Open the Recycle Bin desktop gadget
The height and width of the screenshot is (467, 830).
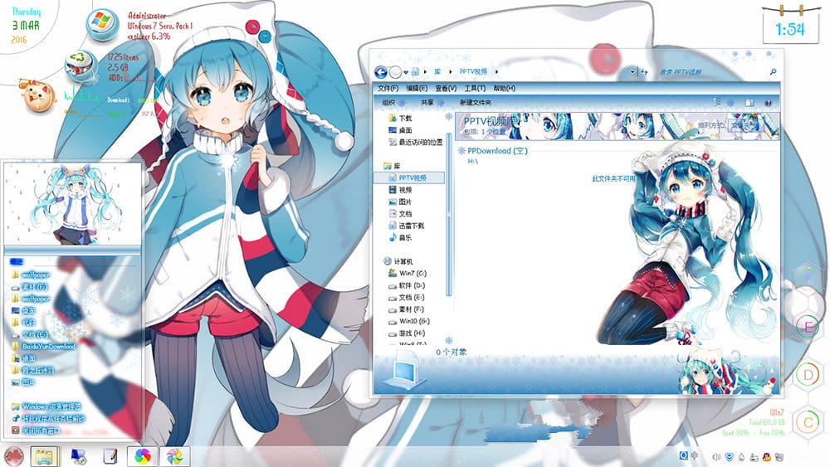pos(81,66)
